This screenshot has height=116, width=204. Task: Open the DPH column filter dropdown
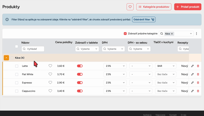[113, 49]
